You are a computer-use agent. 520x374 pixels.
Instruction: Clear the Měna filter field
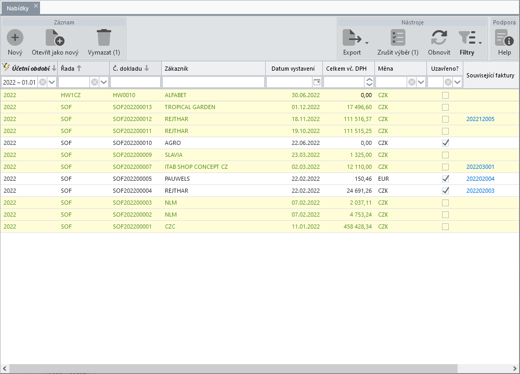tap(412, 82)
